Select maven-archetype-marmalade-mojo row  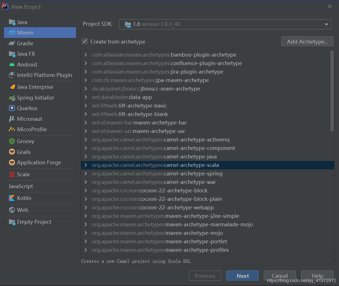208,225
